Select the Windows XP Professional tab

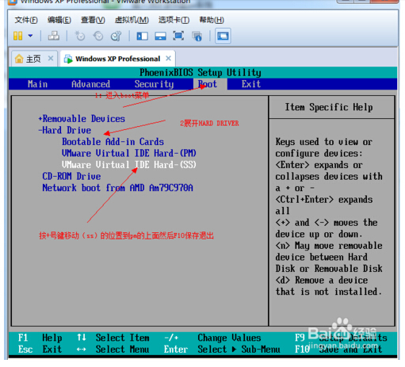(118, 59)
